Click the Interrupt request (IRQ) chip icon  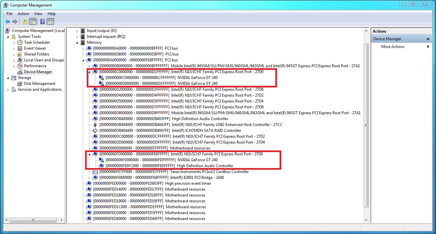(x=83, y=37)
